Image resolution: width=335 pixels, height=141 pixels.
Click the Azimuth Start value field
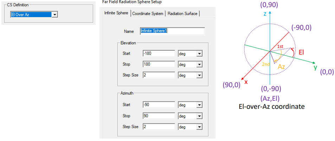(159, 105)
